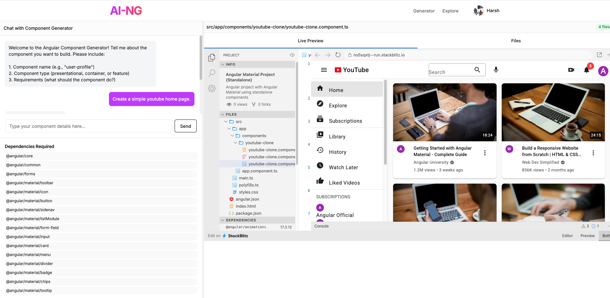Click Edit on StackBlitz link
610x298 pixels.
pos(228,236)
